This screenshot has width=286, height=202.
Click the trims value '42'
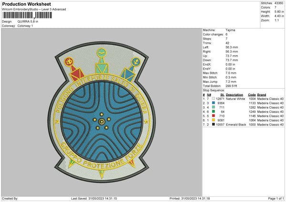point(227,43)
